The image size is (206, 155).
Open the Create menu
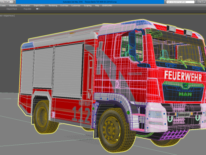coord(3,6)
